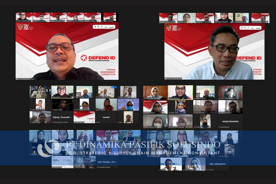Select the nandar participant tile

[x=106, y=117]
